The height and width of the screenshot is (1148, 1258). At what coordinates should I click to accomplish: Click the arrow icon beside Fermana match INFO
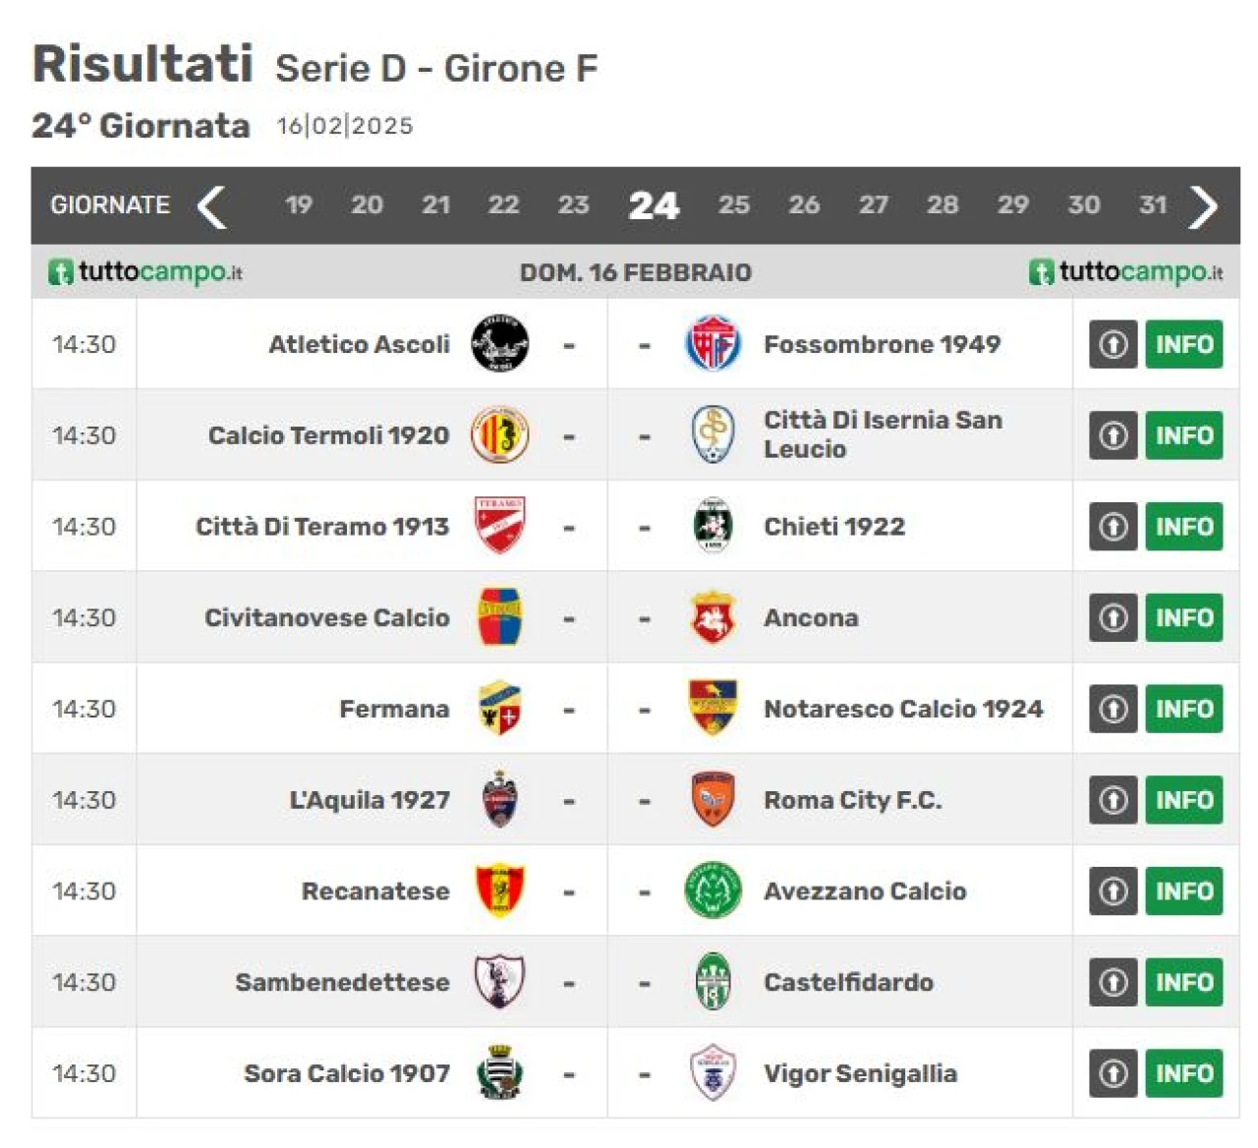pos(1113,709)
